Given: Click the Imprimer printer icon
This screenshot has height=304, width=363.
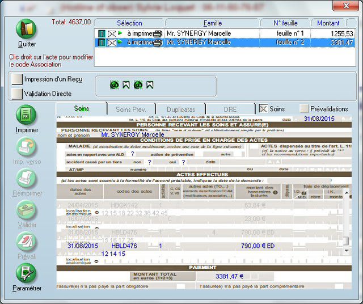Looking at the screenshot, I should click(27, 115).
